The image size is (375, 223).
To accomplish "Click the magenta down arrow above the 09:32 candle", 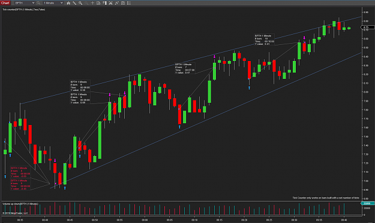I will (304, 38).
